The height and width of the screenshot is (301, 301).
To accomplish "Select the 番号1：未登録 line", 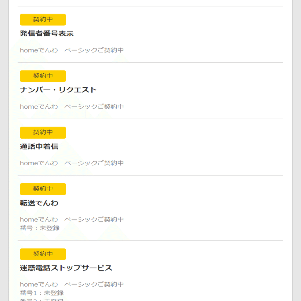I will [42, 293].
